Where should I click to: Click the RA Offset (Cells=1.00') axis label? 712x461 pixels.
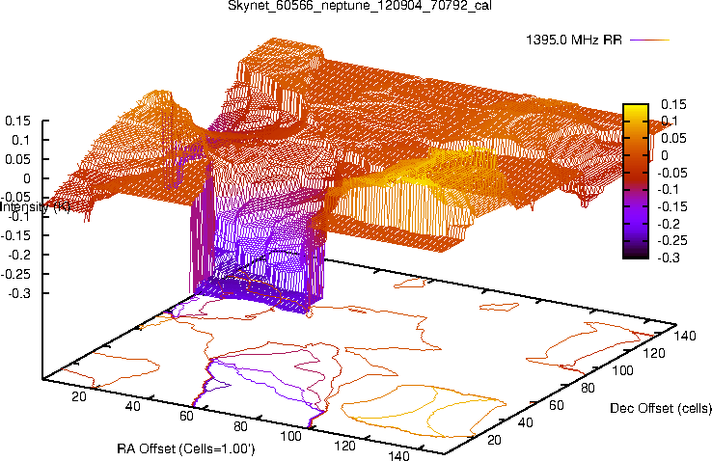[x=186, y=448]
